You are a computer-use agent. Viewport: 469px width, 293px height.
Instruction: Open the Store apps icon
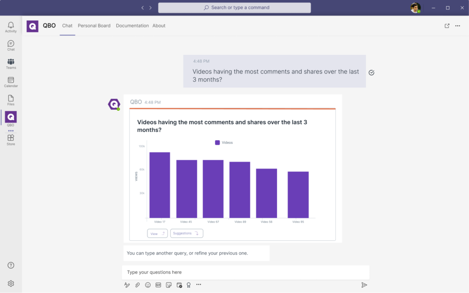click(11, 140)
